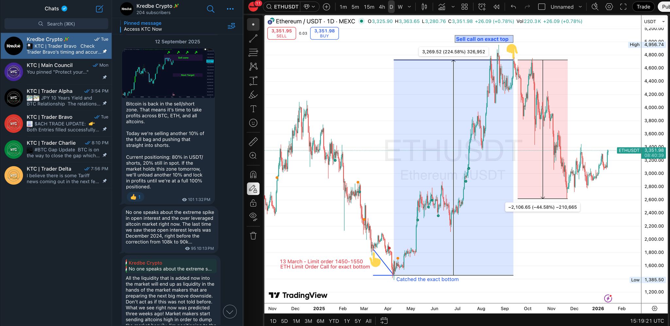Switch chart timeframe to Weekly
The image size is (670, 326).
tap(400, 7)
